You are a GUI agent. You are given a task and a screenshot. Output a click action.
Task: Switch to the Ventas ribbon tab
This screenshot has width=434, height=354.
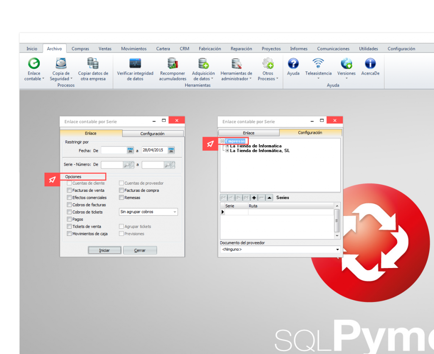105,49
